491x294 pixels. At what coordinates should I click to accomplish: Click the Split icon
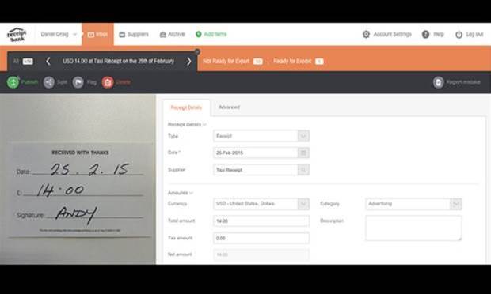tap(49, 82)
